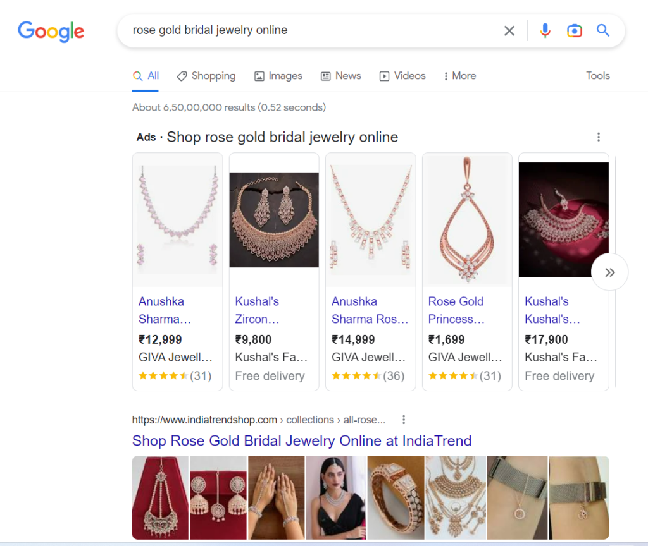648x546 pixels.
Task: Open the Videos results
Action: tap(402, 75)
